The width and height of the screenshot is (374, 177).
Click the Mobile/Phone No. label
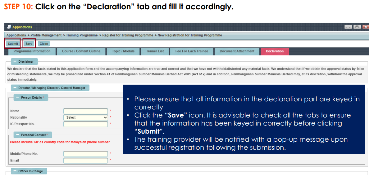pos(24,154)
